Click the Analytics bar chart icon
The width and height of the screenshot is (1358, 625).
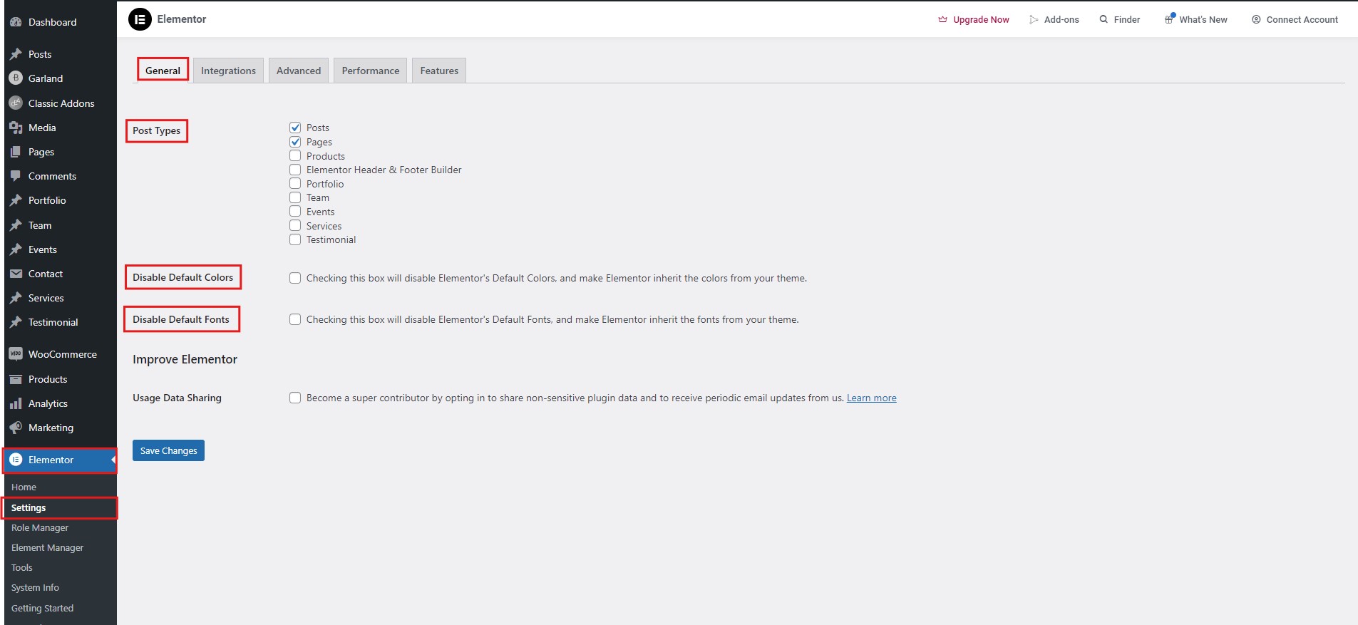click(16, 403)
